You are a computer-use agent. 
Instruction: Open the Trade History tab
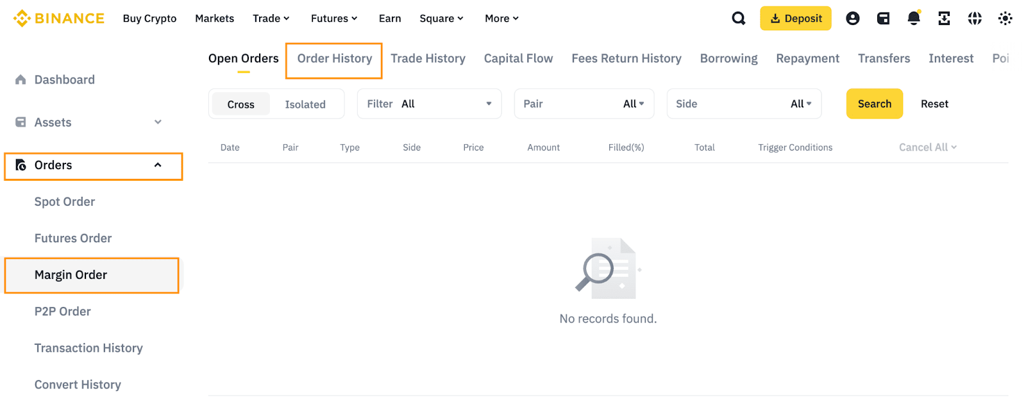point(428,59)
